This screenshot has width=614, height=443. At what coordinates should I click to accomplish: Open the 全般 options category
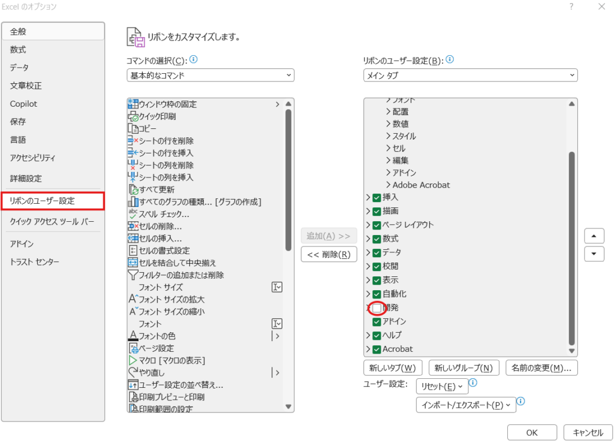coord(53,31)
